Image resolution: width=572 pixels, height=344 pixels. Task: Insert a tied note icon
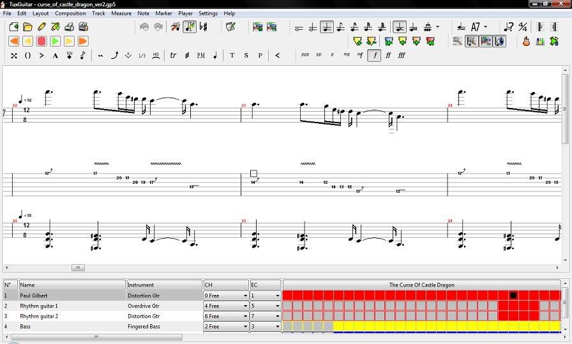tap(461, 27)
